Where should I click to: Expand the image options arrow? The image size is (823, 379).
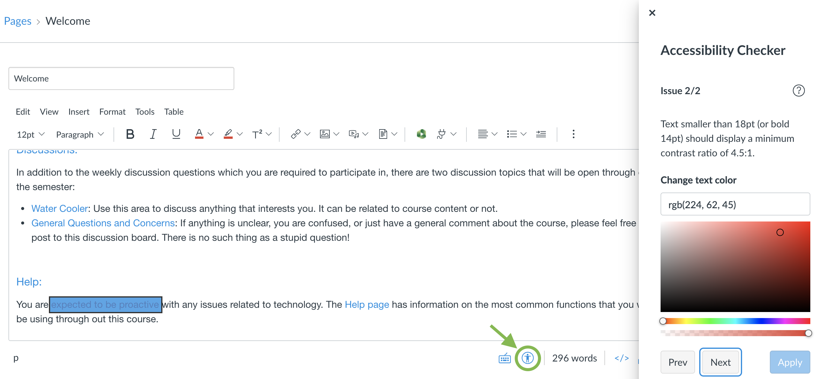pyautogui.click(x=336, y=134)
